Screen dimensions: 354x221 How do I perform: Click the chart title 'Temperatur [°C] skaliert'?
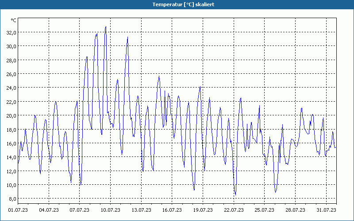[183, 4]
